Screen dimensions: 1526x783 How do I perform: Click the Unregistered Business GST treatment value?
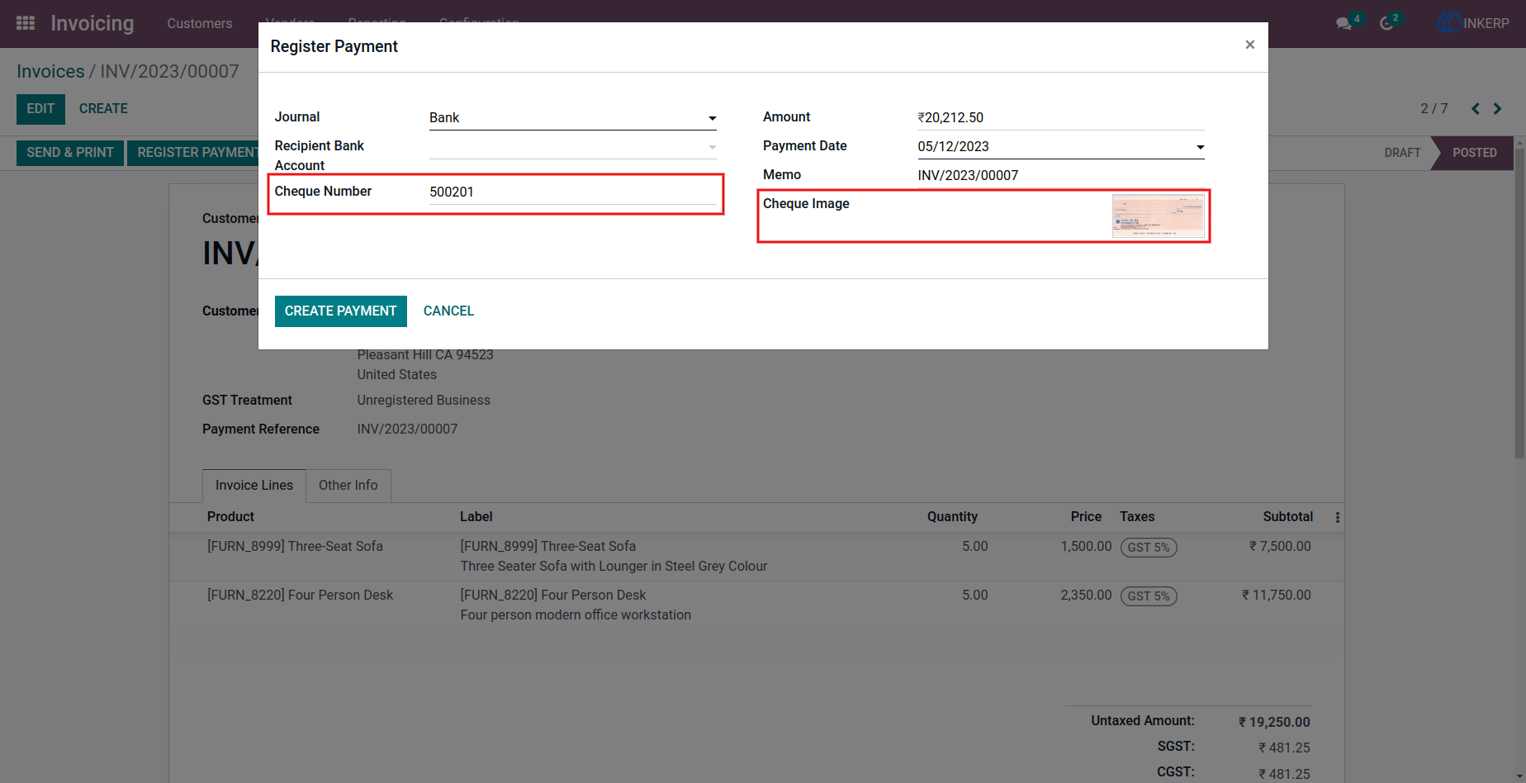click(x=424, y=401)
